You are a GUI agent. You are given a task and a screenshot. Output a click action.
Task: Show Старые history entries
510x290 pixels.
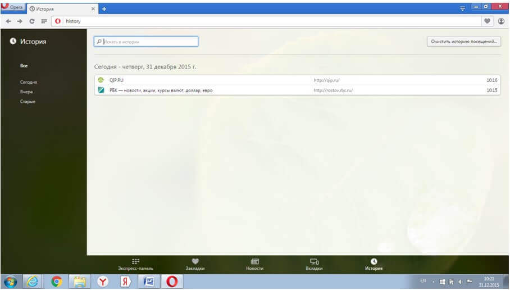(28, 102)
